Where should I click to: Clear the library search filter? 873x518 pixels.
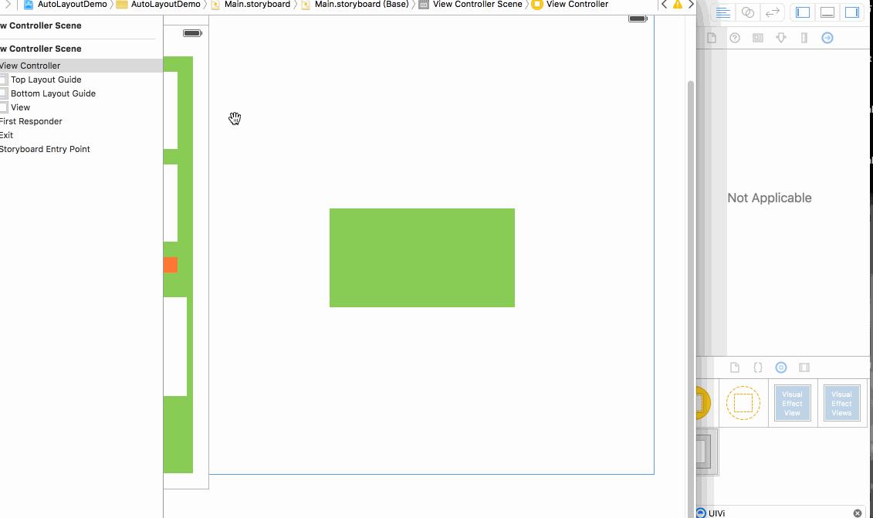click(x=858, y=513)
